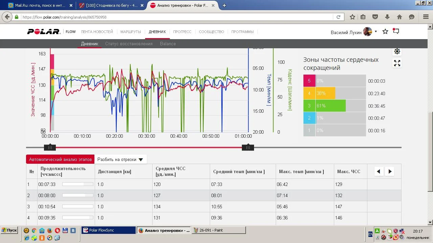Click right handle of time range slider
Image resolution: width=433 pixels, height=243 pixels.
(248, 147)
